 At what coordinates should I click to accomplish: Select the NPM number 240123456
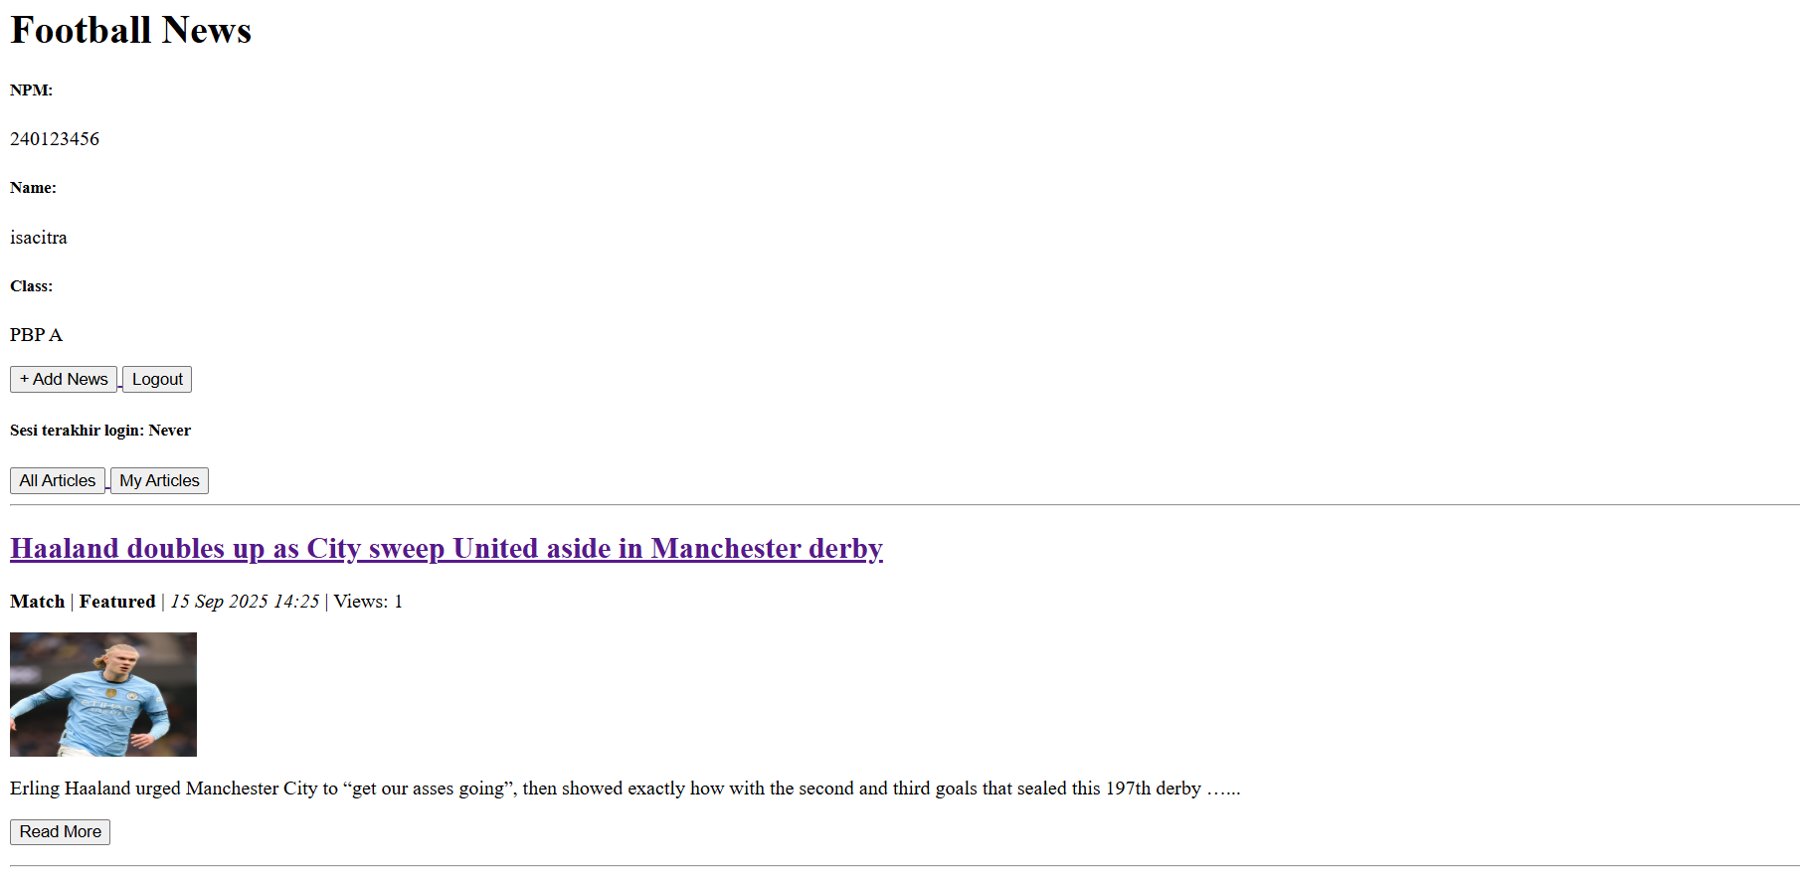(x=55, y=139)
